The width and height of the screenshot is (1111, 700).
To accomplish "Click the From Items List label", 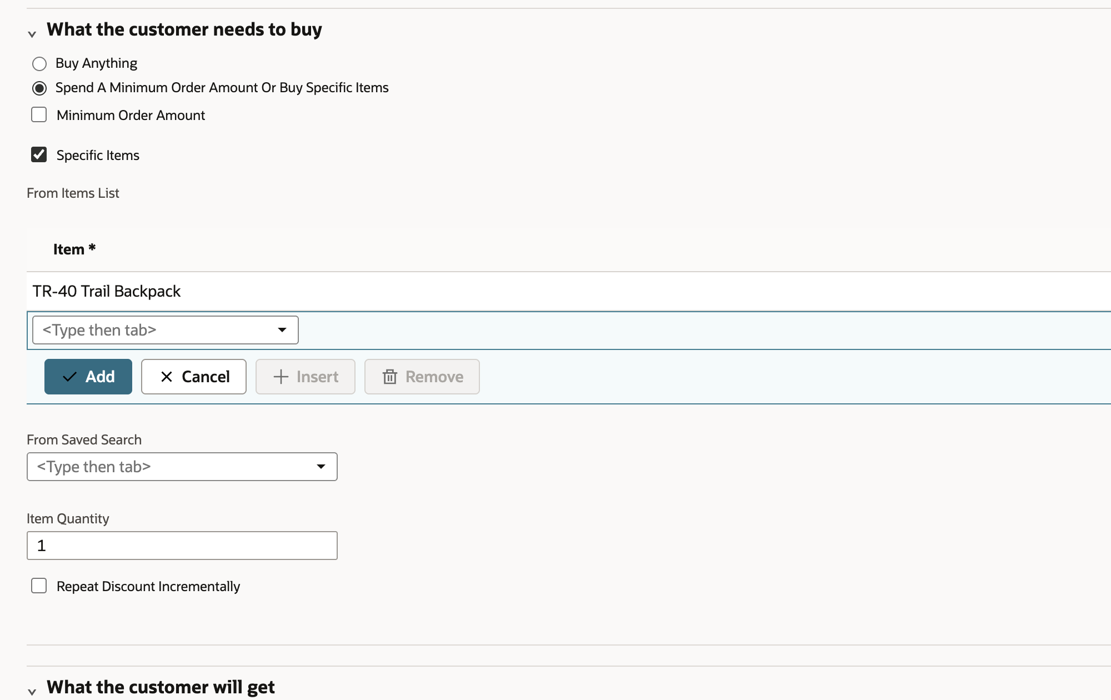I will pyautogui.click(x=73, y=193).
